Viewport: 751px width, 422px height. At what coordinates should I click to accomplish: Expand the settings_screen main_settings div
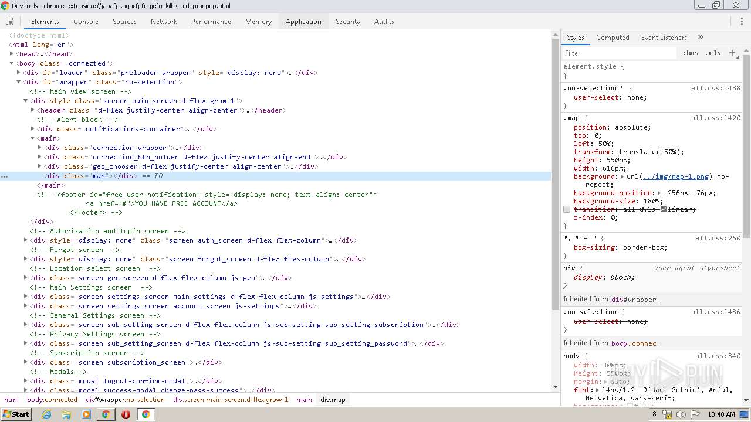26,297
